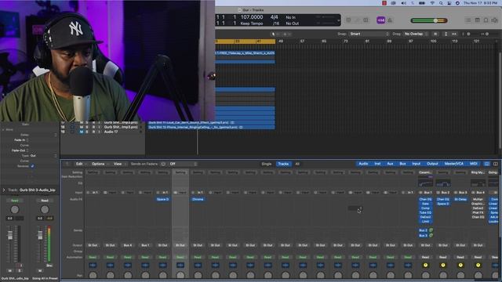Click the format button on first mixer channel input
The width and height of the screenshot is (502, 282).
88,193
